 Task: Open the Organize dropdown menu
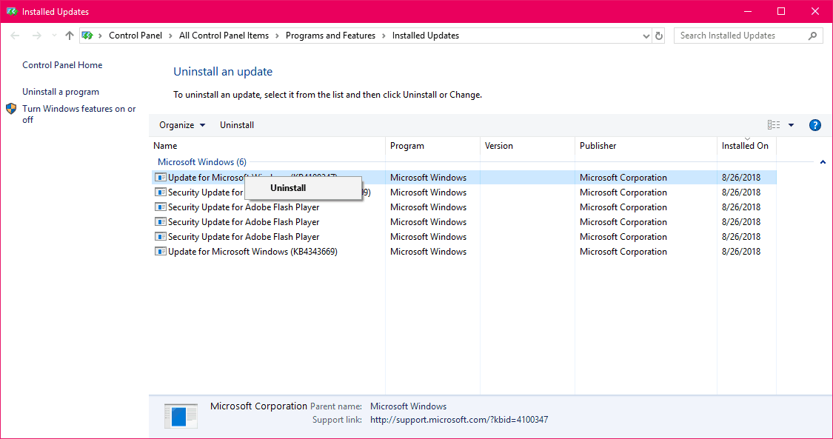182,125
